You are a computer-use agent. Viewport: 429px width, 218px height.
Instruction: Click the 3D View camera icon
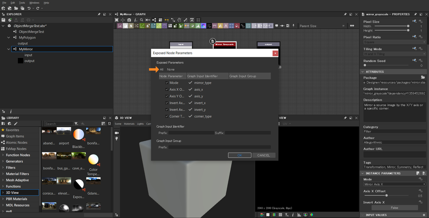pos(117,133)
